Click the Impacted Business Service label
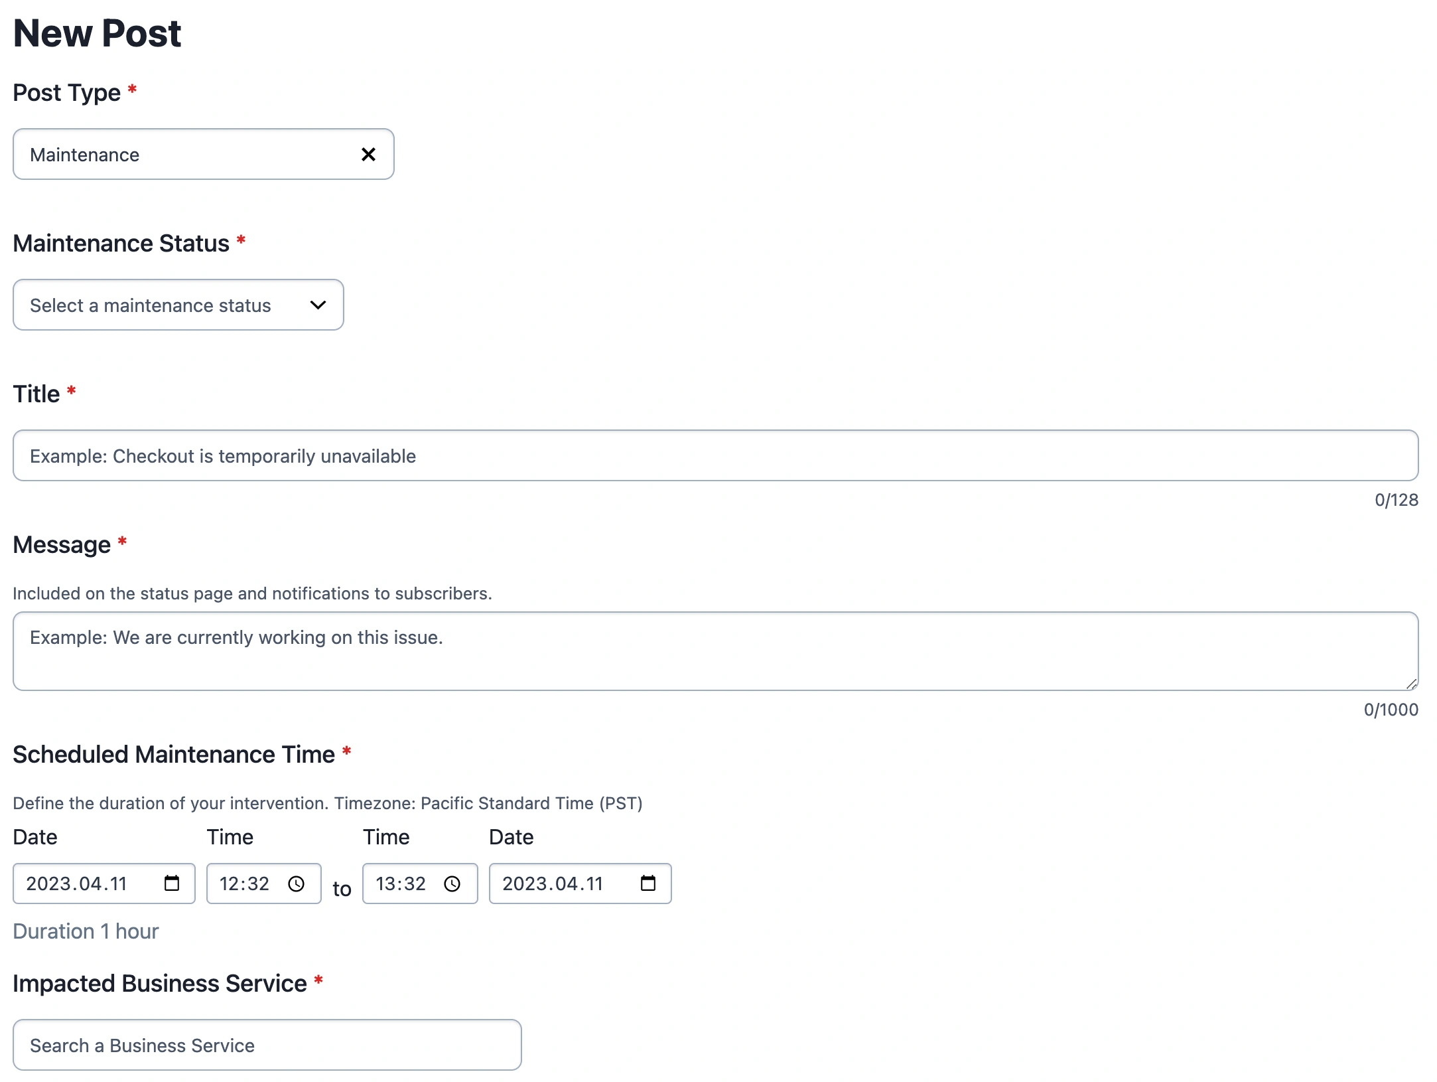Image resolution: width=1437 pixels, height=1082 pixels. pos(159,984)
